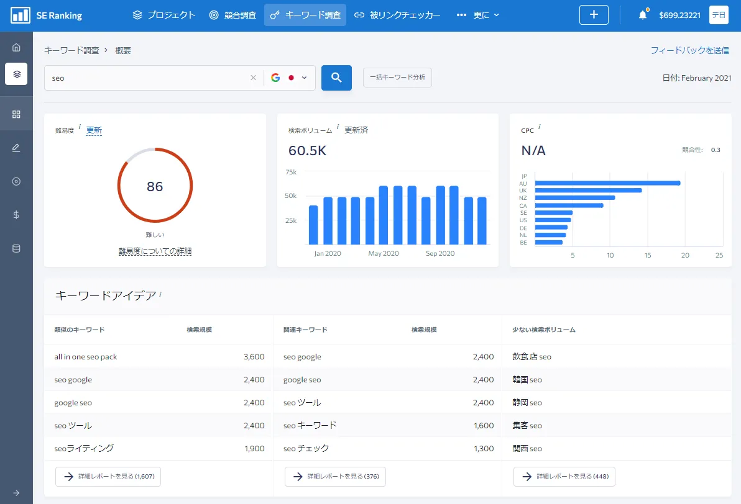Click the blue magnifier search button
Screen dimensions: 741x504
pos(336,78)
